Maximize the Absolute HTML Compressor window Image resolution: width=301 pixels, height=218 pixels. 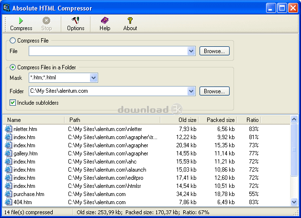[x=282, y=8]
